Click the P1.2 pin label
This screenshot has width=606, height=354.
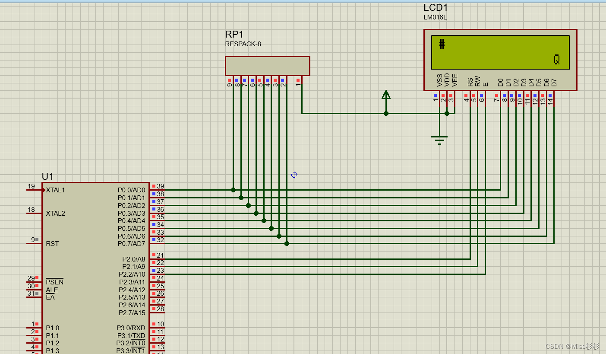tap(53, 343)
